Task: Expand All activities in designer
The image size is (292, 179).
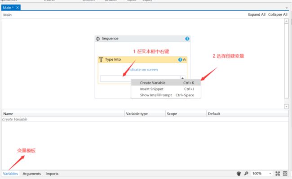Action: point(257,14)
